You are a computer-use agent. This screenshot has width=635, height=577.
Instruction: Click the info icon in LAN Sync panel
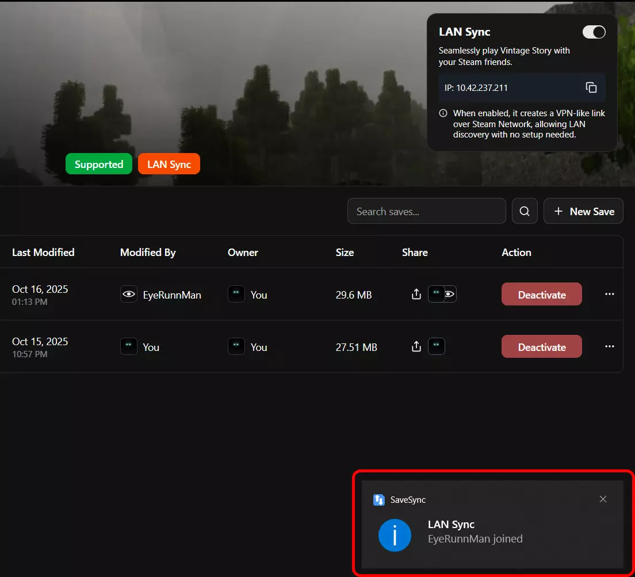(443, 113)
